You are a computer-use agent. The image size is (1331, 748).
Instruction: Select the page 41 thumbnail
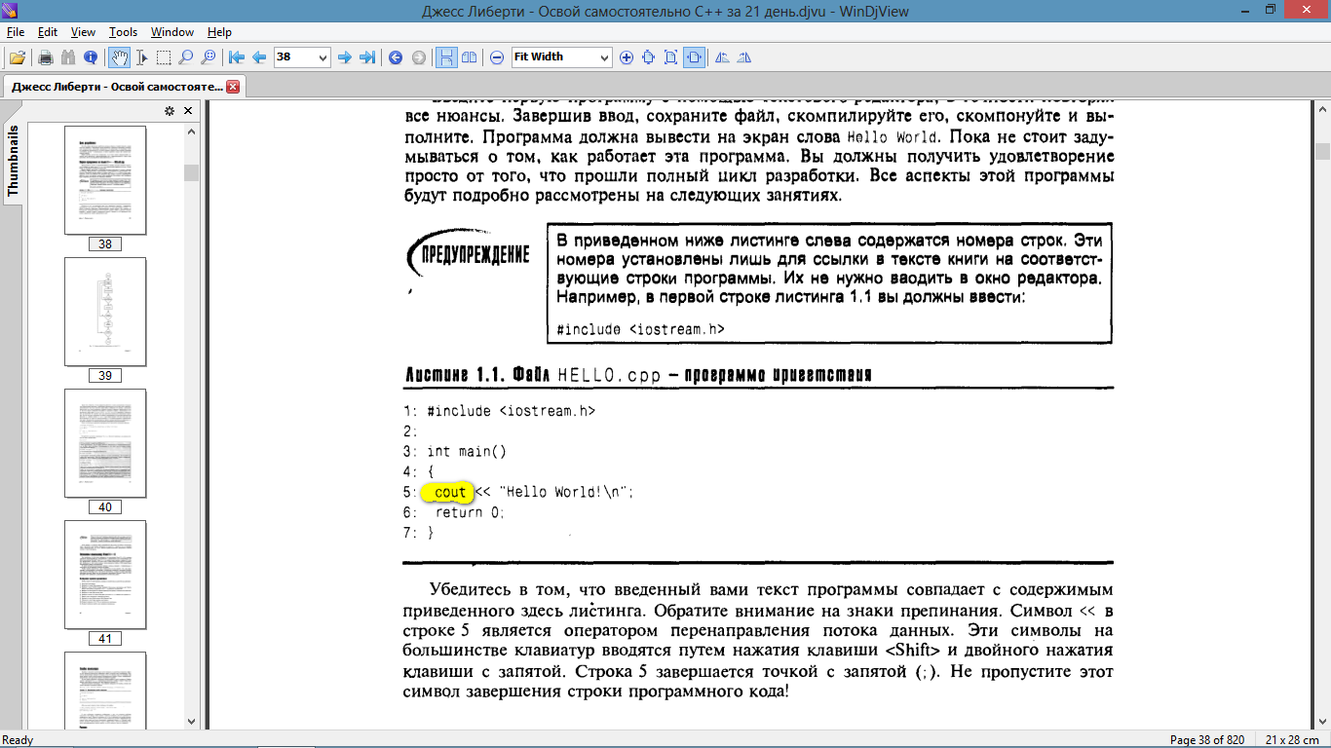click(x=105, y=575)
